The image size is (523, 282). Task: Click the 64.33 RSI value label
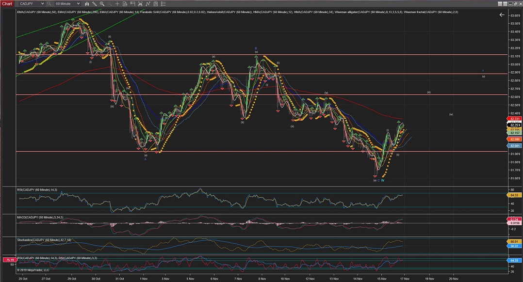514,195
